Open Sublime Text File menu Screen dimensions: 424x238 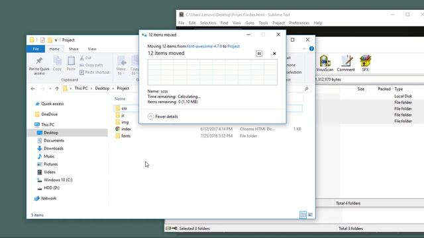[182, 23]
